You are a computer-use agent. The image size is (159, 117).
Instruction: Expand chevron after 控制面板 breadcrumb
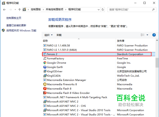pyautogui.click(x=43, y=10)
